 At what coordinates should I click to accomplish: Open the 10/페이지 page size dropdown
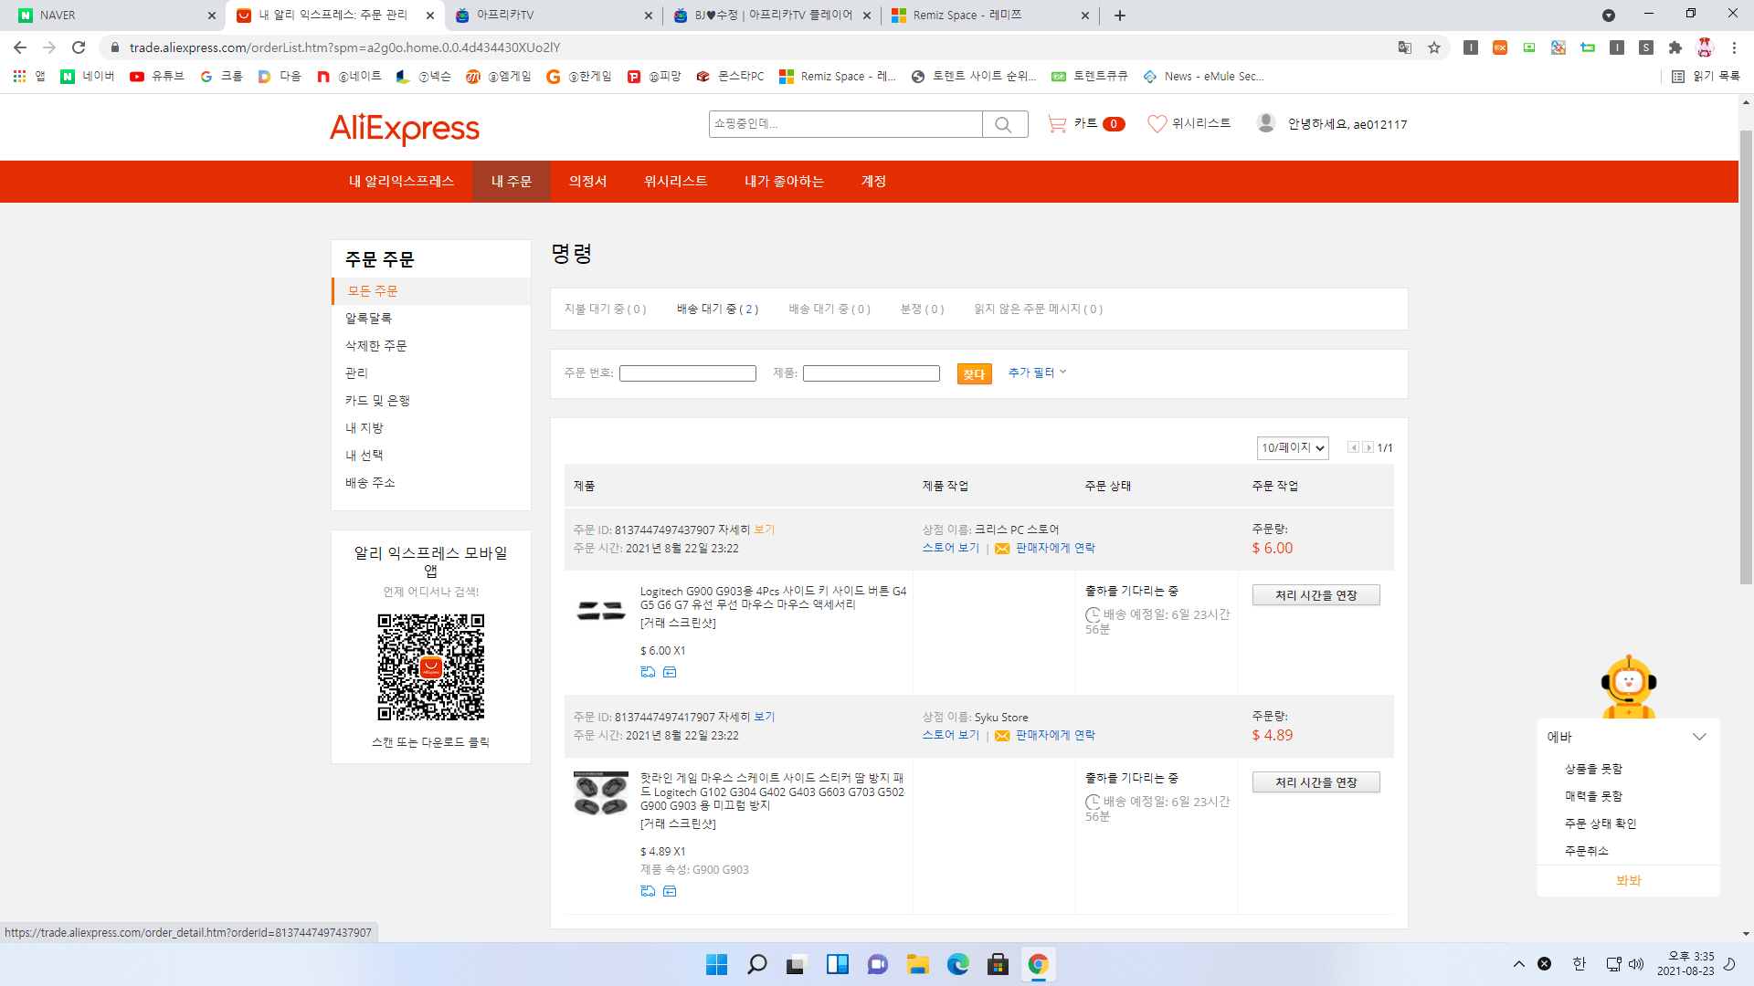tap(1293, 447)
